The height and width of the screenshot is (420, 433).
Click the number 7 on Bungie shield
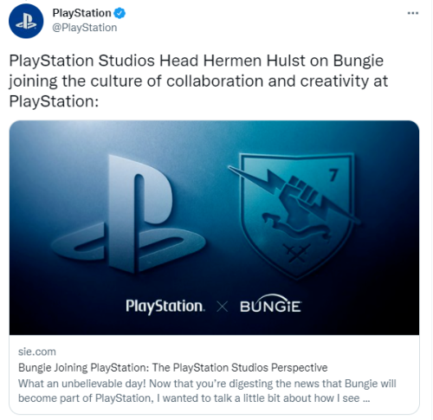point(333,175)
